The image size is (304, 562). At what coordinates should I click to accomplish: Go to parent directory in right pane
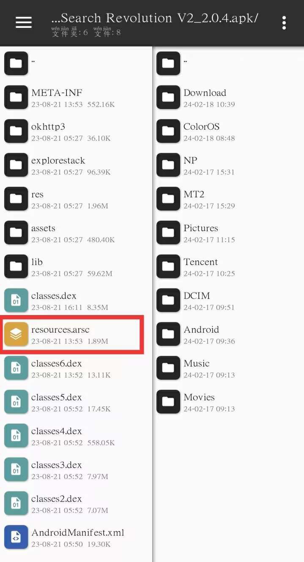[x=228, y=63]
